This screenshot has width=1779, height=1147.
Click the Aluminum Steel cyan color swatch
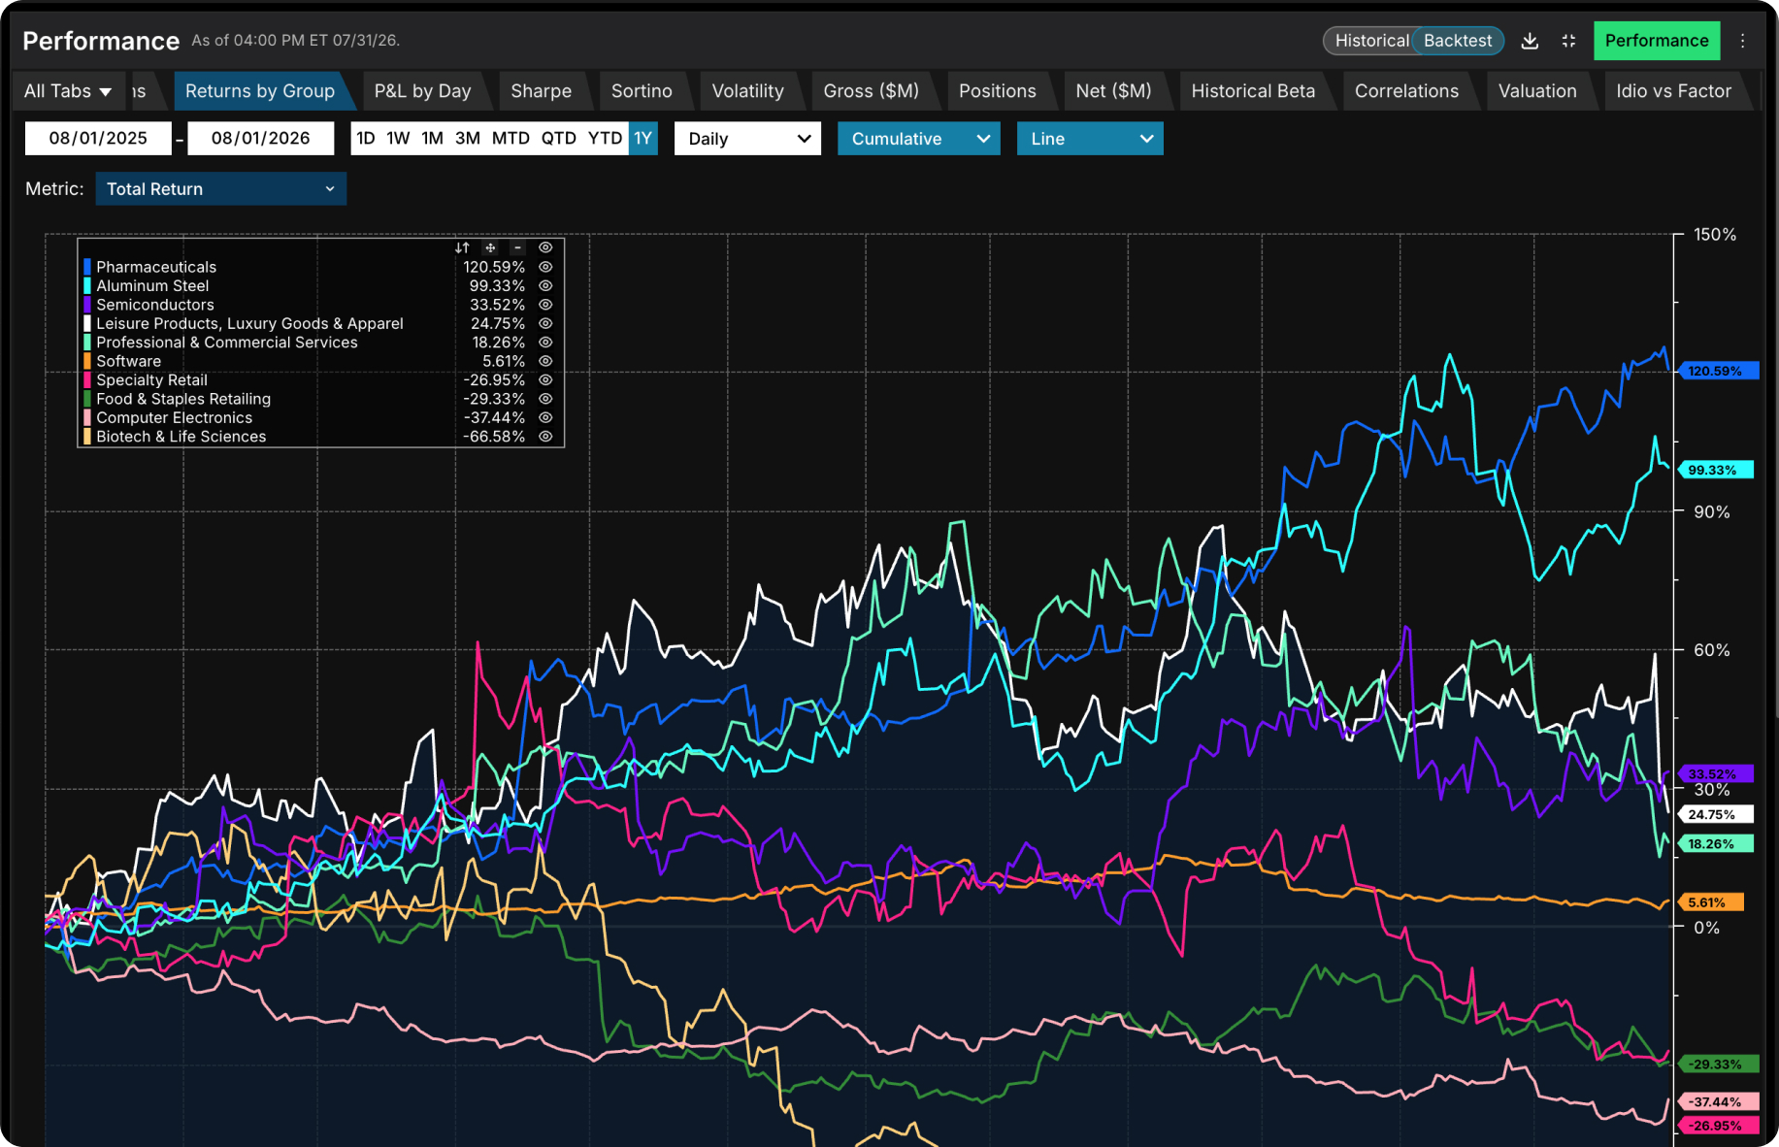87,286
